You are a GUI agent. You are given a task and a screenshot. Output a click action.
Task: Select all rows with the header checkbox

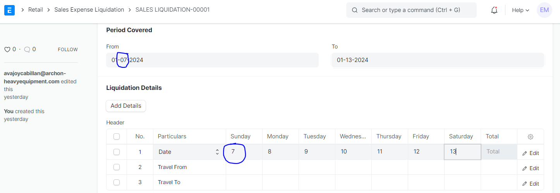click(x=117, y=136)
